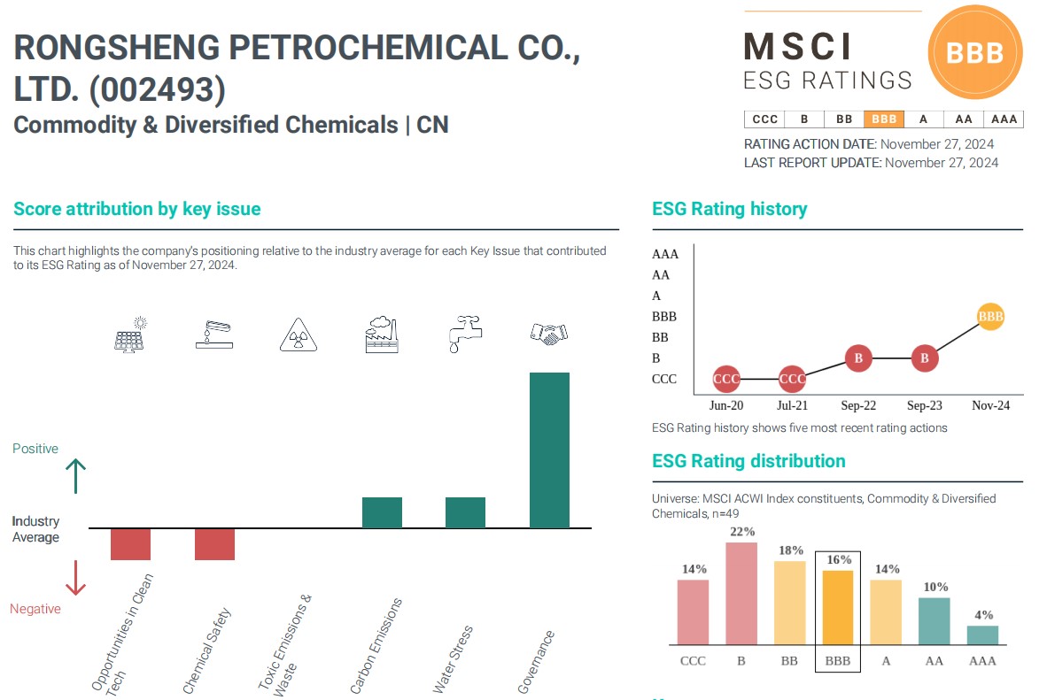Image resolution: width=1047 pixels, height=700 pixels.
Task: Click the highlighted BBB cell in rating scale
Action: pyautogui.click(x=884, y=119)
